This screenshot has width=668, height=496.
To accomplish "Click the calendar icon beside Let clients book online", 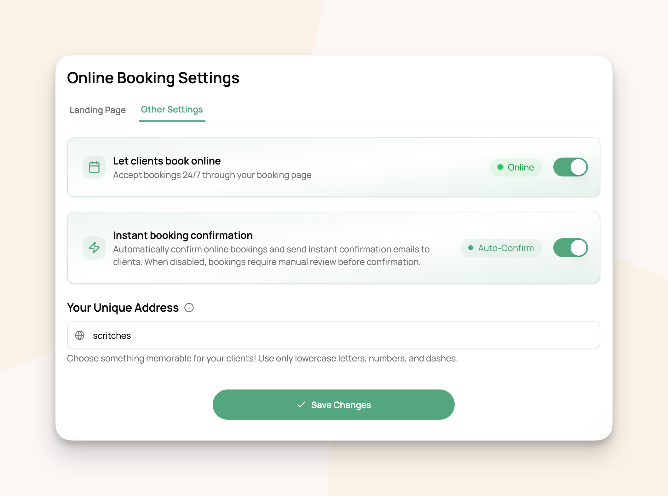I will point(94,167).
